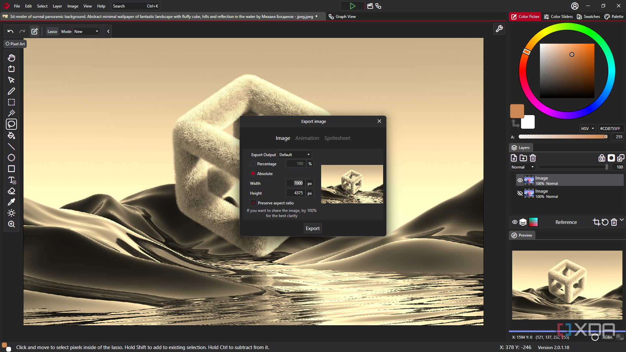This screenshot has height=352, width=626.
Task: Close the Export image dialog
Action: click(379, 121)
